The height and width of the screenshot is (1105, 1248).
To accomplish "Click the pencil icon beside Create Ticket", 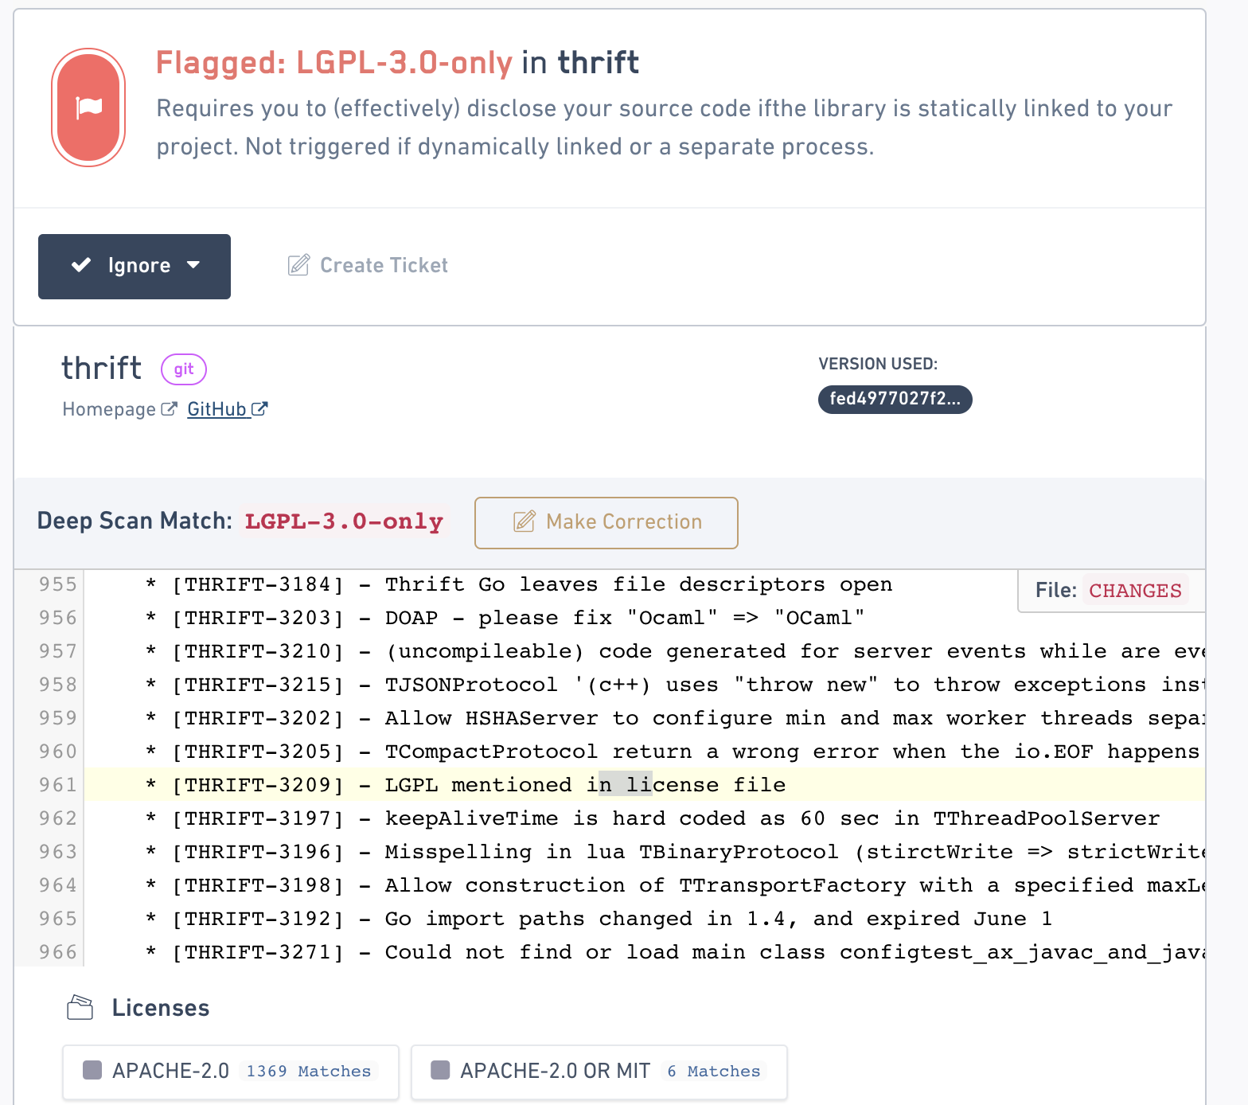I will 298,265.
